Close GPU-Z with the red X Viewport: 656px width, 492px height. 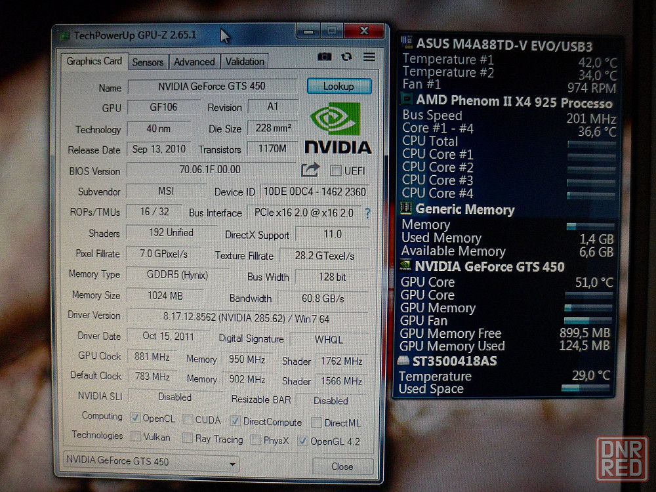(364, 31)
